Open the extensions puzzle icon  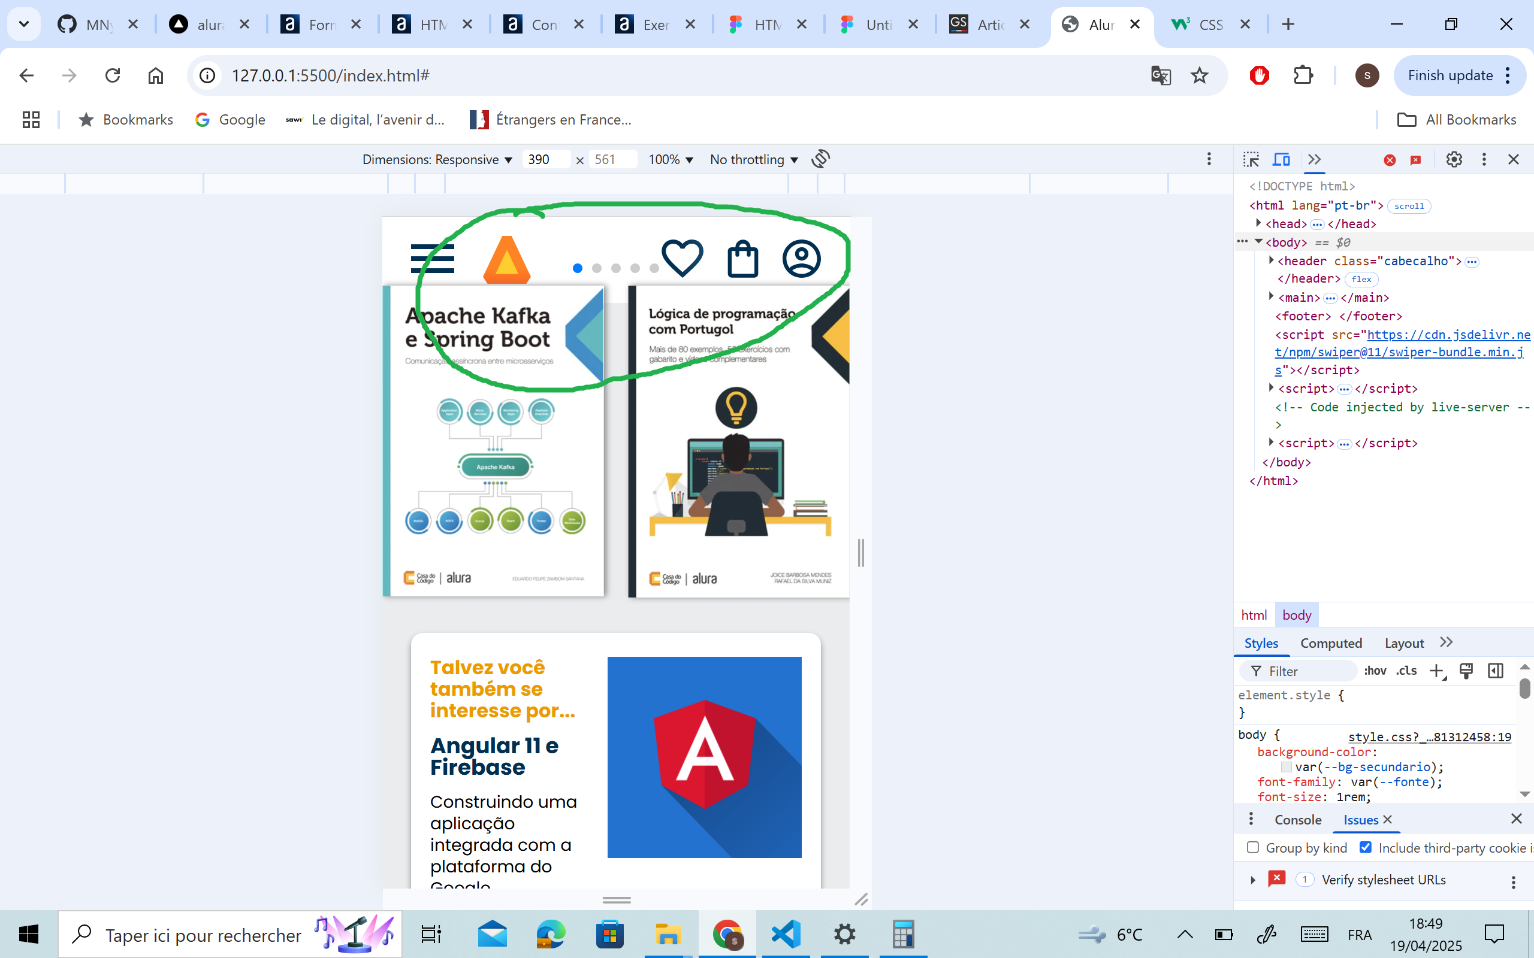coord(1303,75)
